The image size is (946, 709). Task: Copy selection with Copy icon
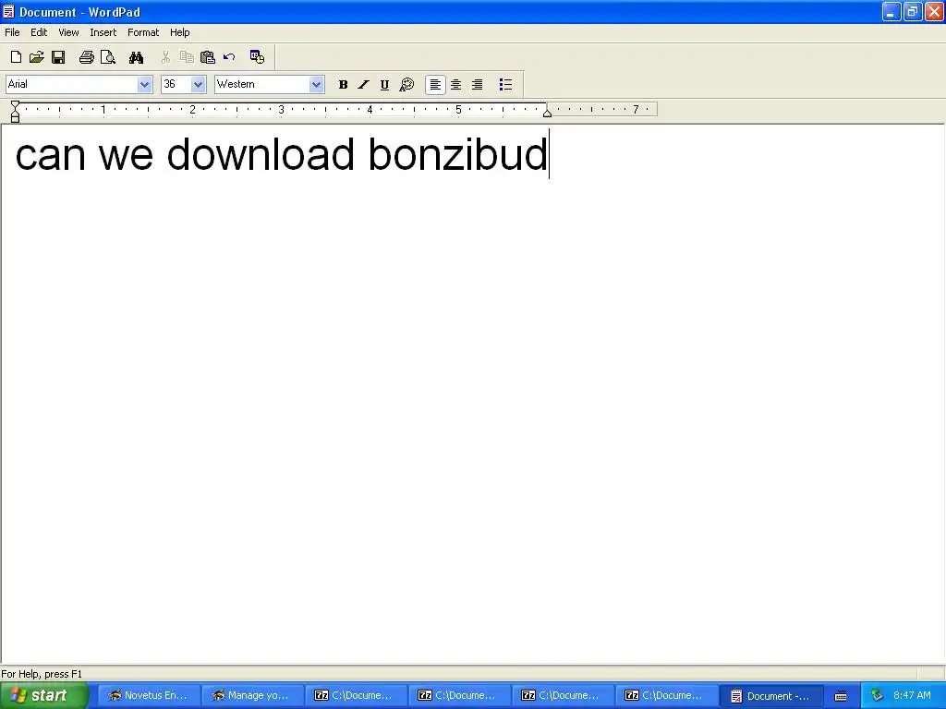click(x=187, y=57)
